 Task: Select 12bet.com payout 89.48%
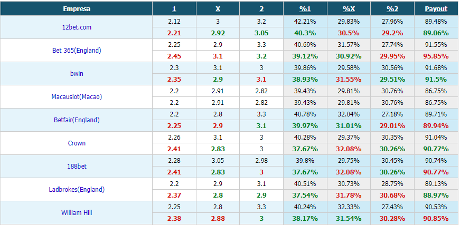pos(436,22)
